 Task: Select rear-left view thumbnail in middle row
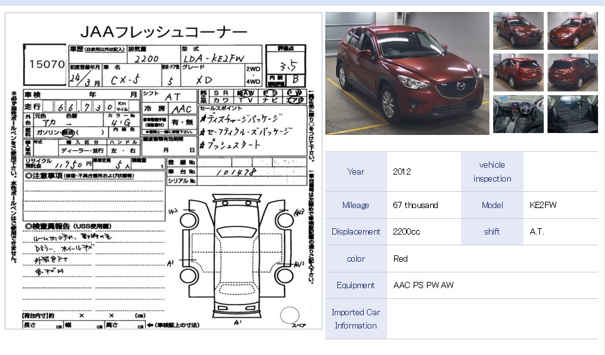[x=518, y=73]
